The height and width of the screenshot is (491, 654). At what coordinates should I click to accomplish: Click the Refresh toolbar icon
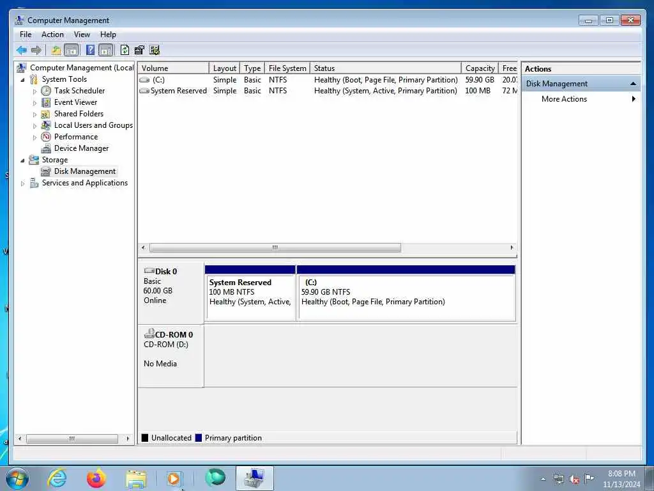click(125, 51)
